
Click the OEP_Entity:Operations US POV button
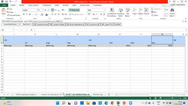click(x=75, y=24)
